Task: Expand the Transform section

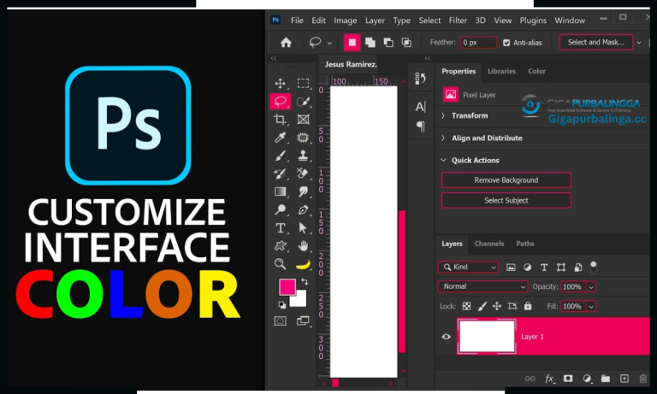Action: pos(470,115)
